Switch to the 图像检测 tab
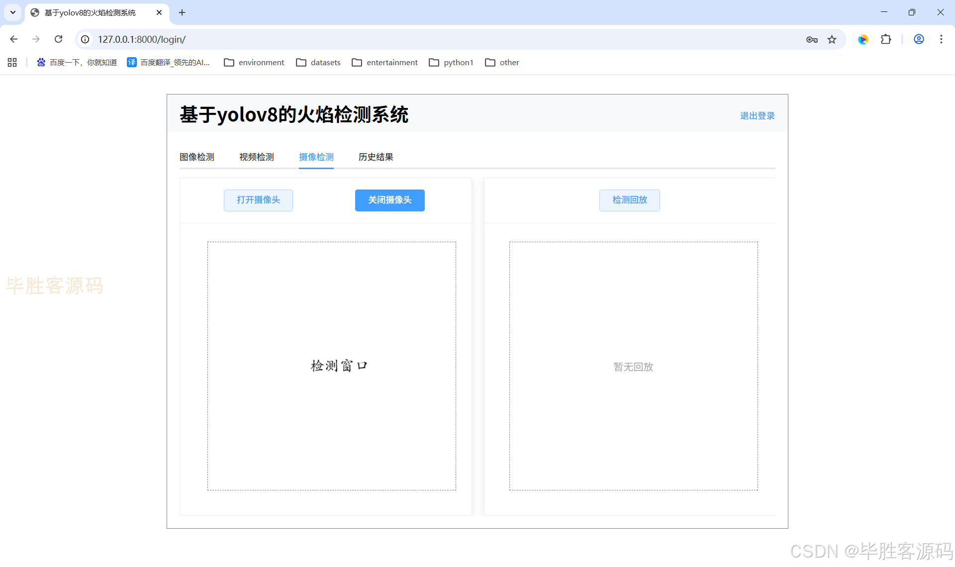Viewport: 955px width, 567px height. click(197, 157)
